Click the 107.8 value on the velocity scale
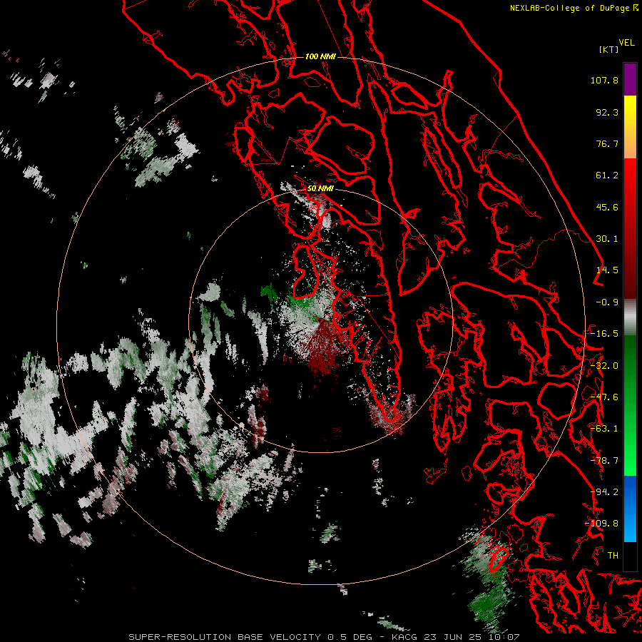The image size is (642, 642). coord(604,80)
